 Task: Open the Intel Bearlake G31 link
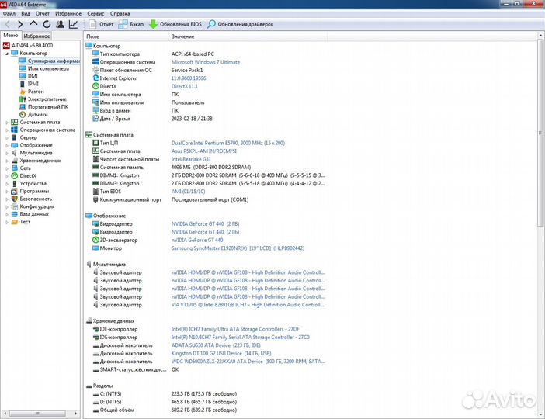[191, 159]
